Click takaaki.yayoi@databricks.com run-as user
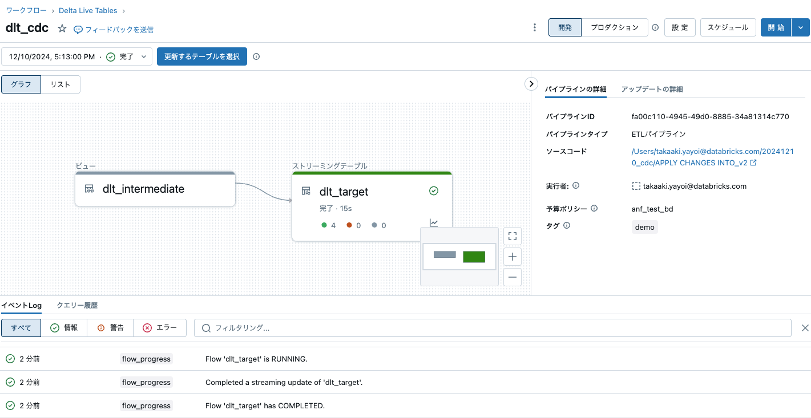Viewport: 811px width, 418px height. (x=695, y=186)
